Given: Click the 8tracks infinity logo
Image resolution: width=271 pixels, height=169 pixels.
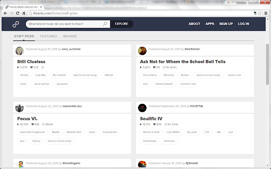Looking at the screenshot, I should click(16, 24).
